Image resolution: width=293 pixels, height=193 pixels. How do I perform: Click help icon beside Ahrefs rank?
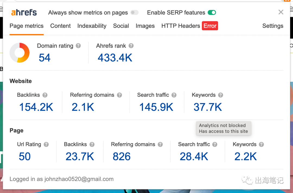pyautogui.click(x=131, y=46)
